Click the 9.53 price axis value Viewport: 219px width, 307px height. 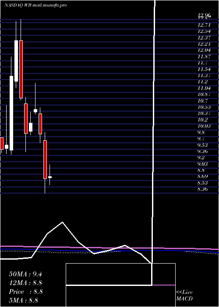pos(203,145)
